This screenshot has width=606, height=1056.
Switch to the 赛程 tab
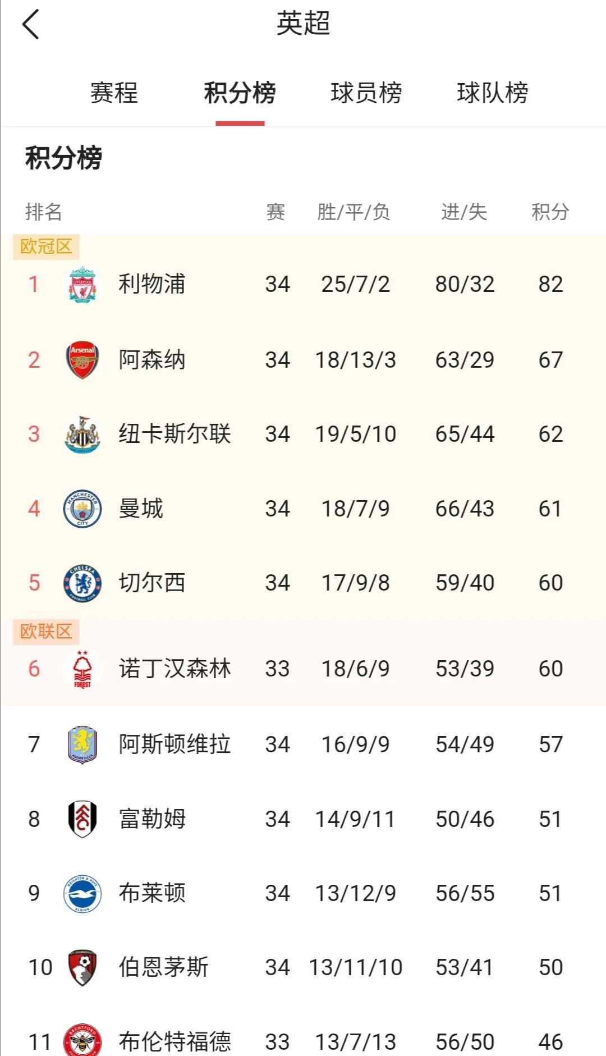(114, 93)
